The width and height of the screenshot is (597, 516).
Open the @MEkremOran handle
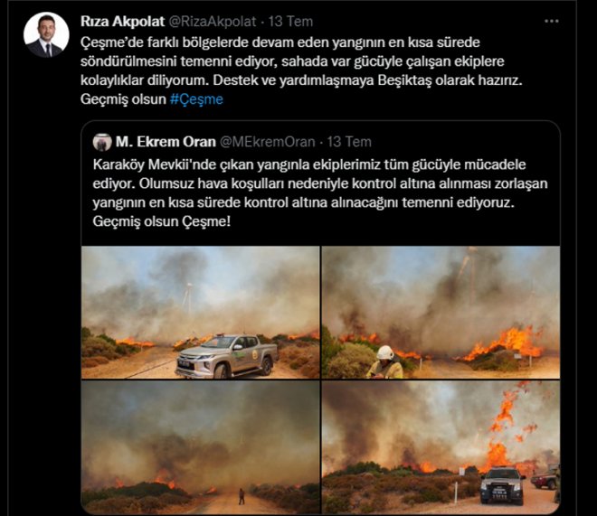(267, 142)
